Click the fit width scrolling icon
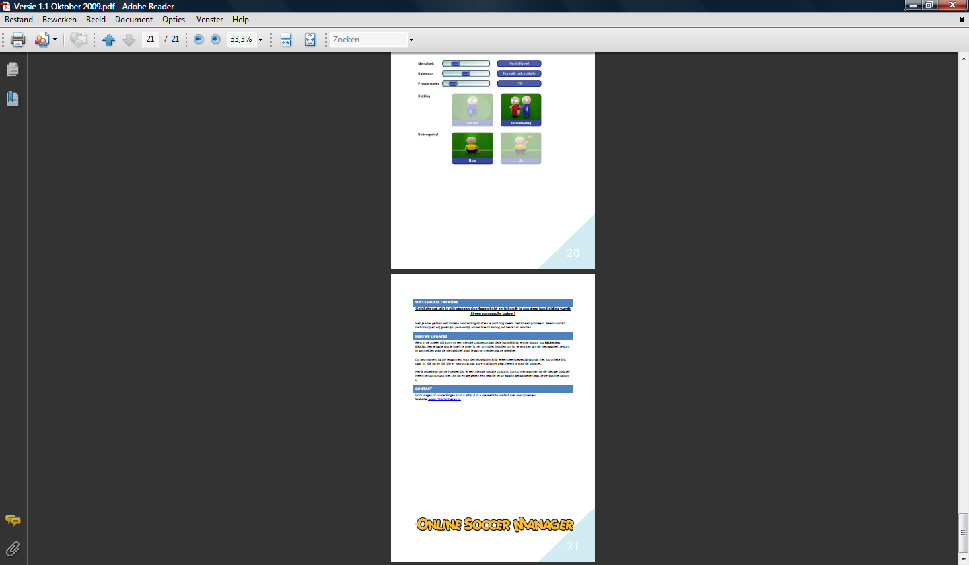This screenshot has height=565, width=969. 285,40
